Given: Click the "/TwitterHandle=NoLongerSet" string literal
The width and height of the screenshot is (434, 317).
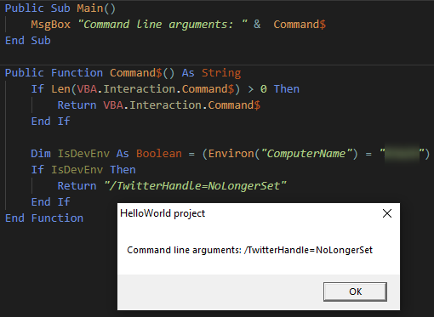Looking at the screenshot, I should [x=195, y=186].
